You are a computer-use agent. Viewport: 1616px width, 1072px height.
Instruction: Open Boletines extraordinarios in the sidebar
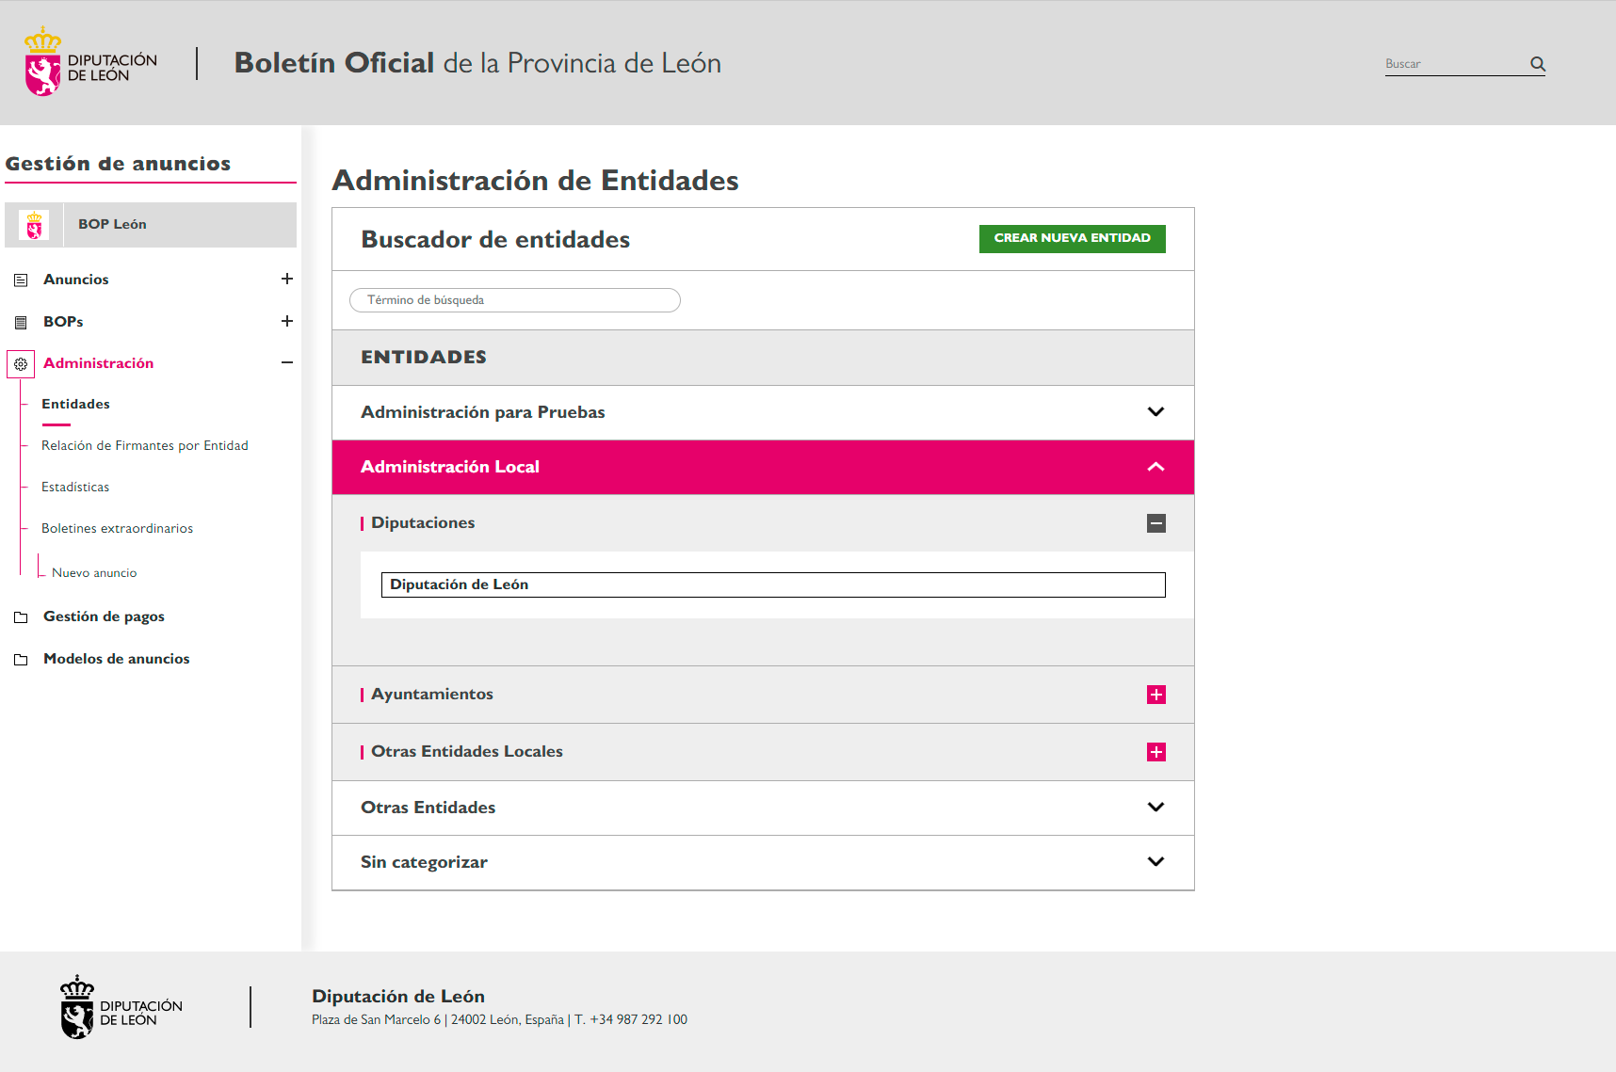coord(117,528)
